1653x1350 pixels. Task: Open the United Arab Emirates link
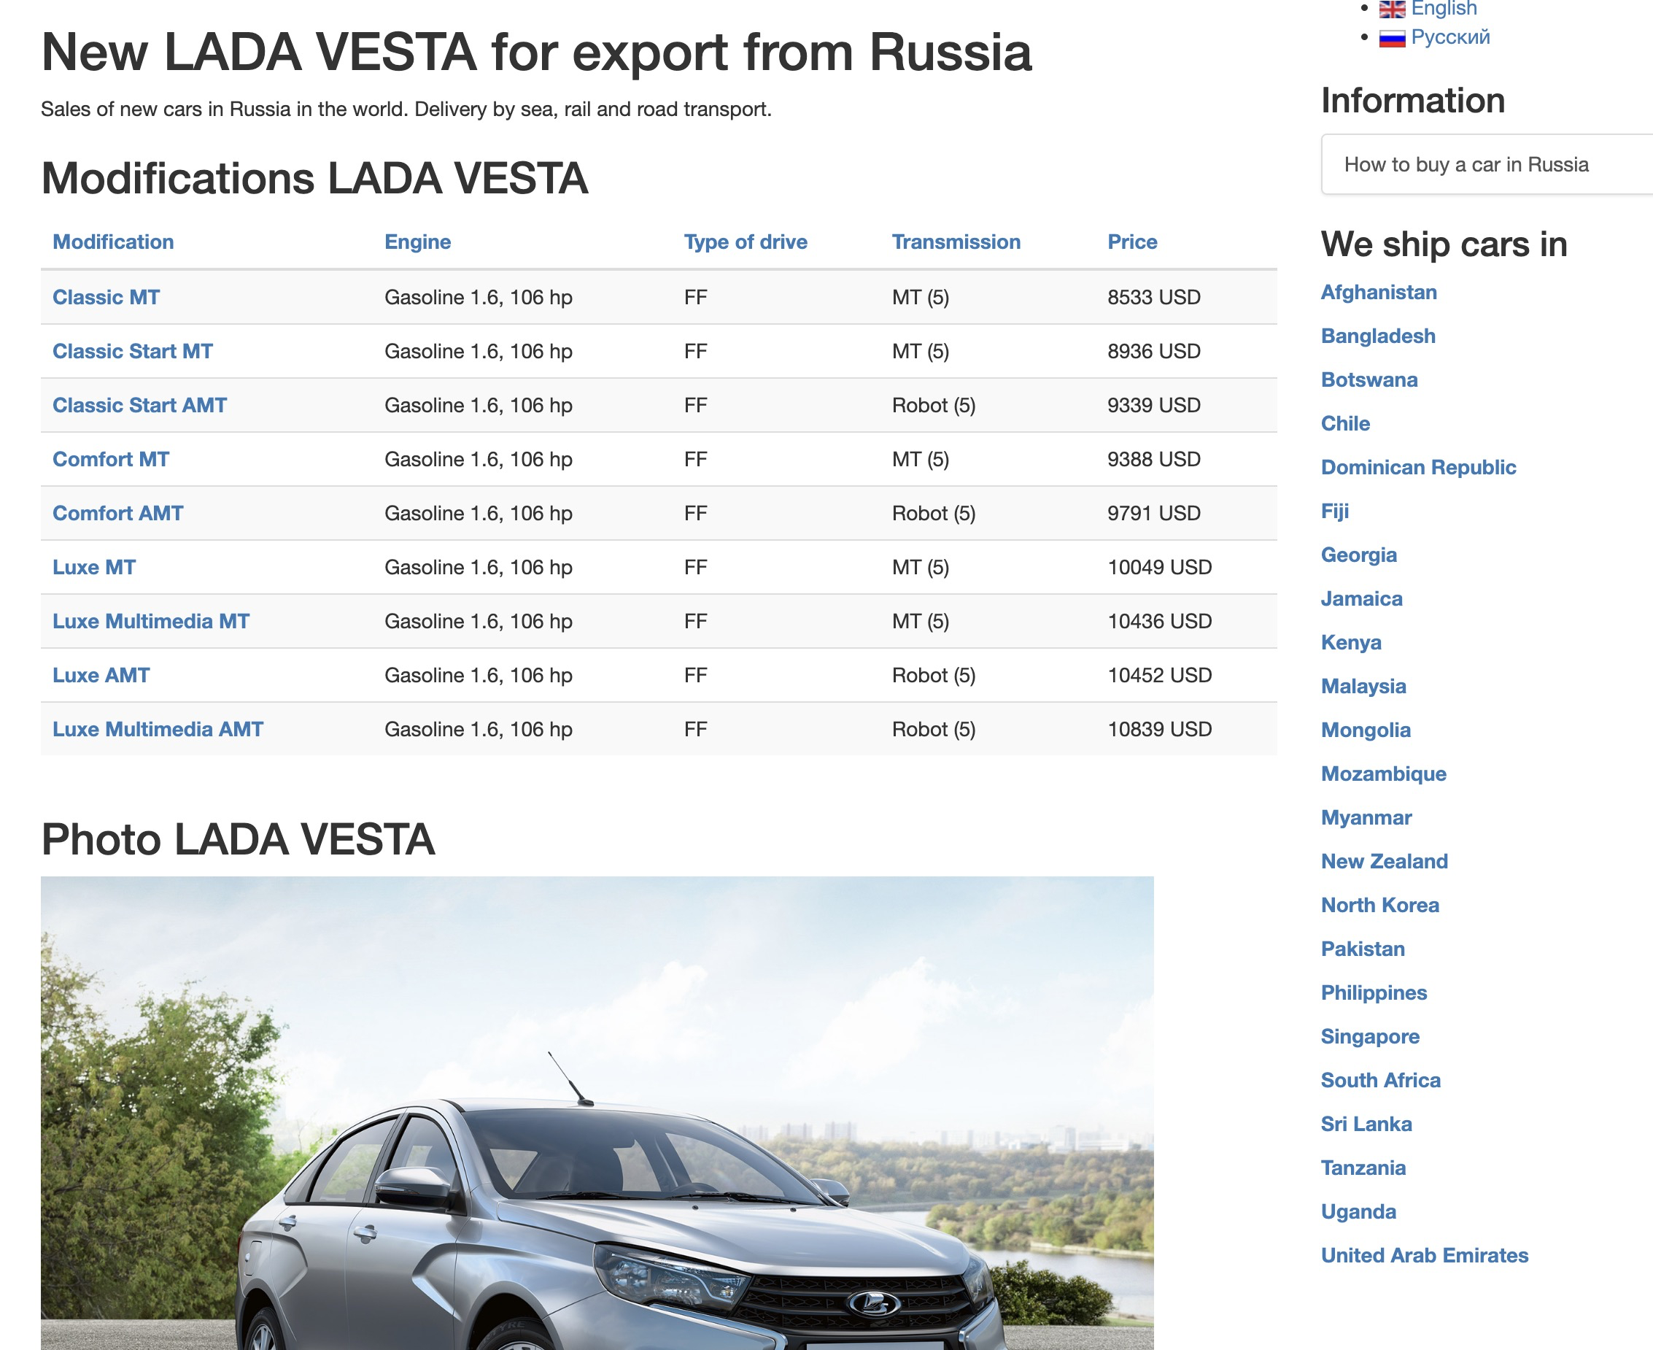coord(1425,1255)
